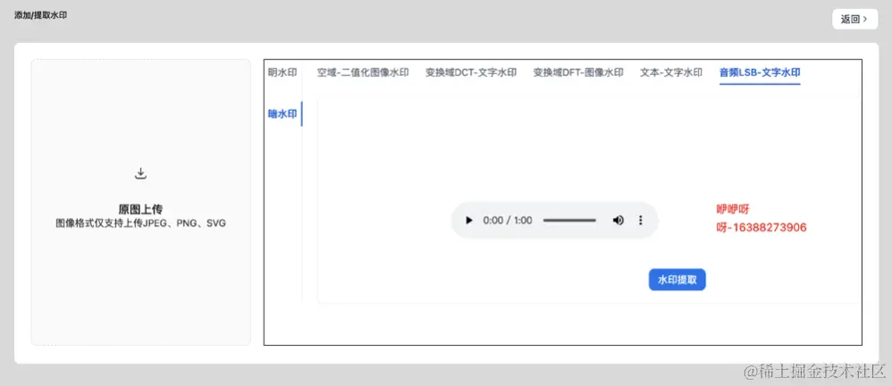
Task: Click the 返回 button
Action: [x=854, y=19]
